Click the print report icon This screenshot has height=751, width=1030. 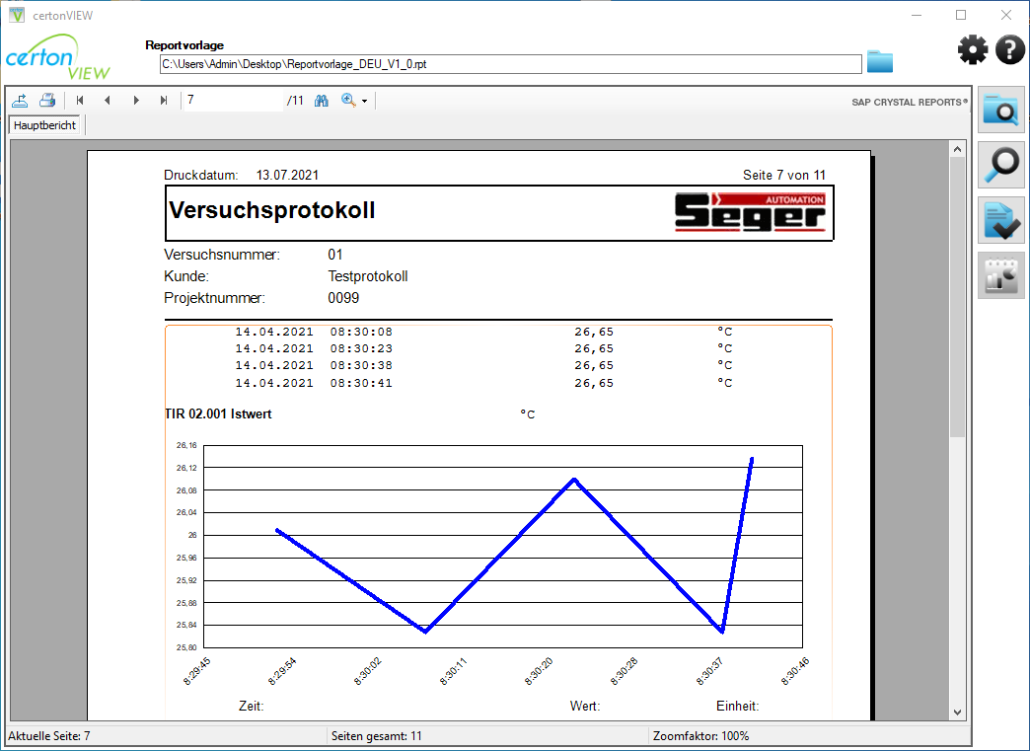coord(46,99)
